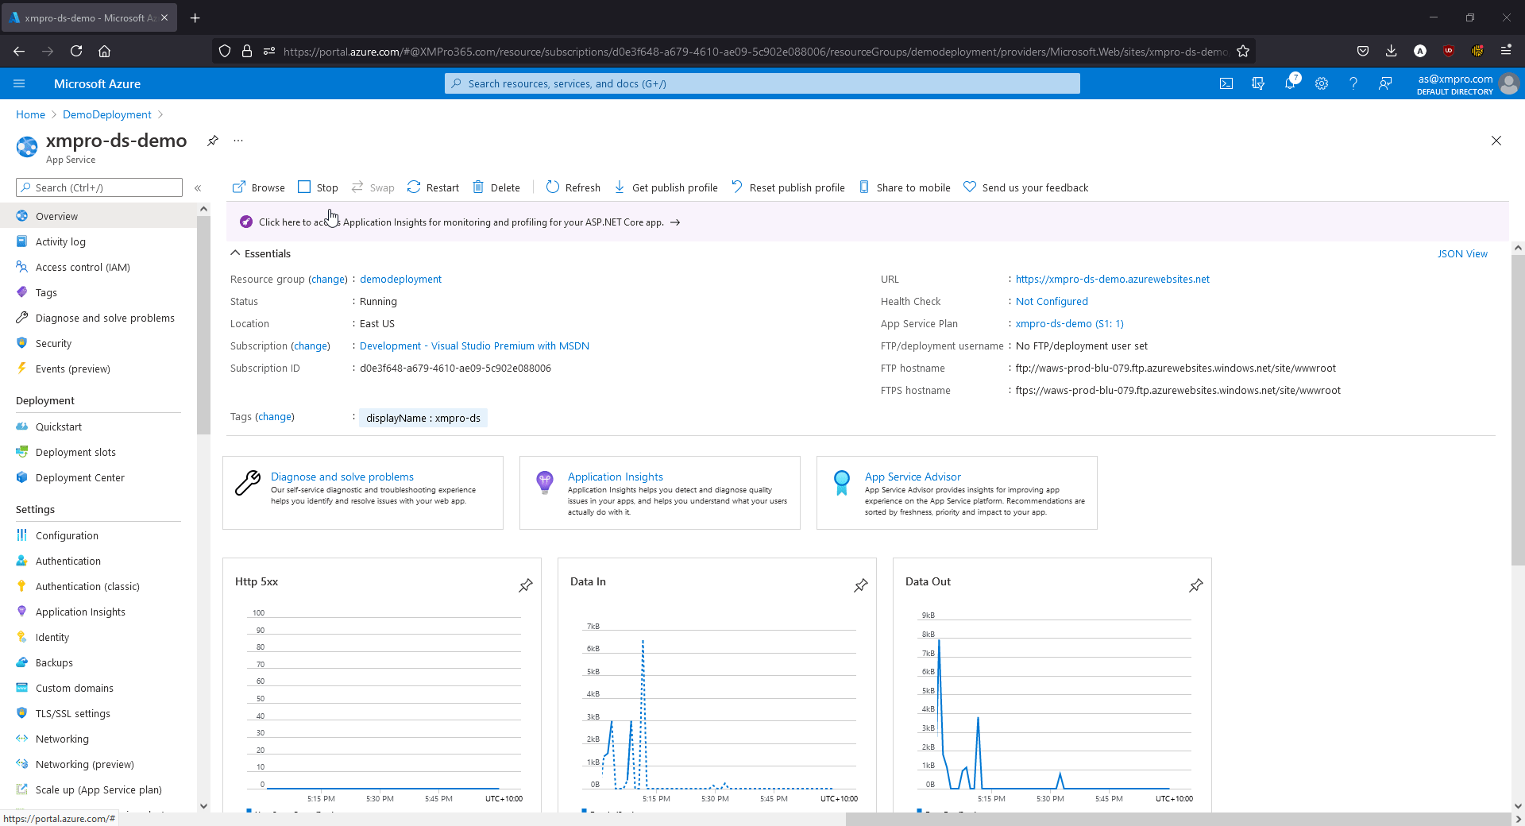The image size is (1525, 826).
Task: Bookmark this page with the star icon
Action: tap(1243, 51)
